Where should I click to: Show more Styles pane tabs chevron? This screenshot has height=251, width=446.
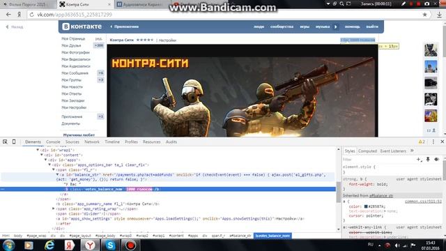point(412,151)
